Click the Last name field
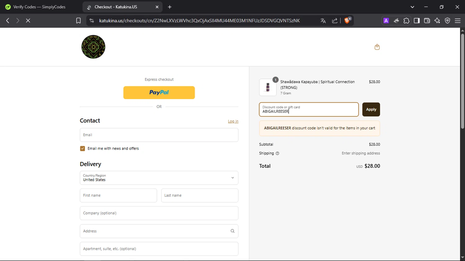This screenshot has width=465, height=261. click(x=200, y=195)
